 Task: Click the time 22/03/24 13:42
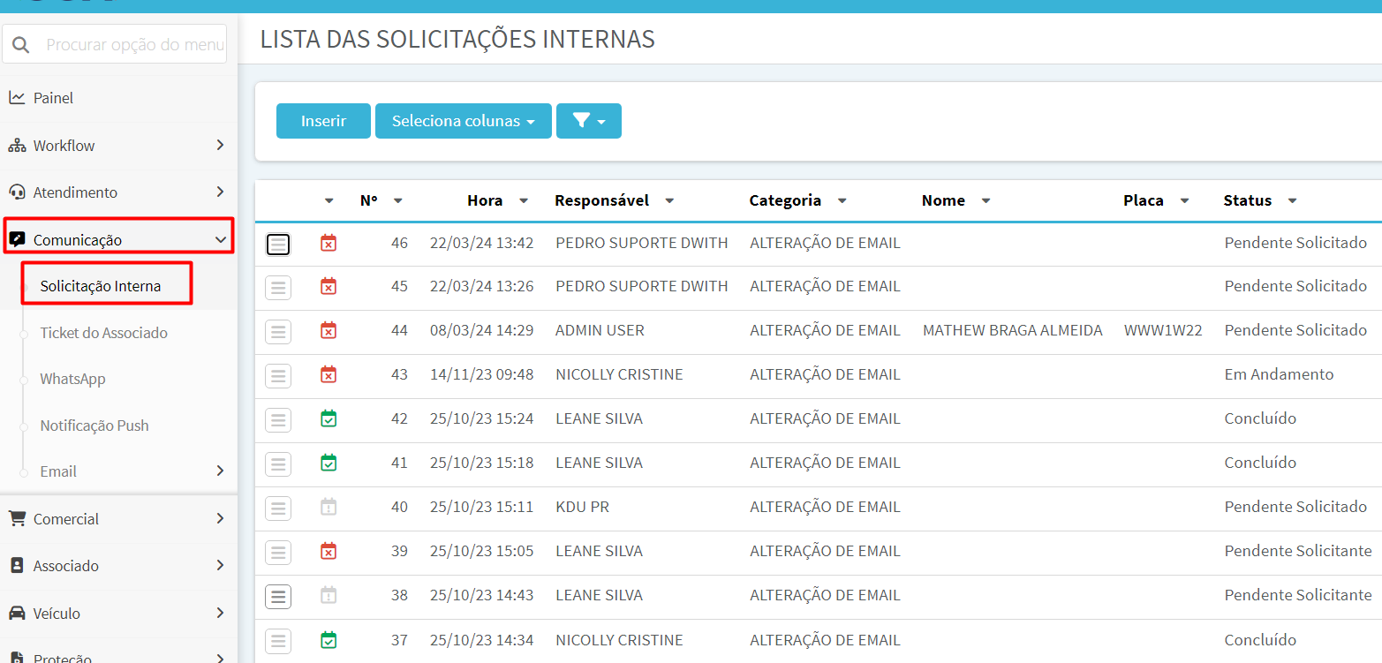(481, 243)
